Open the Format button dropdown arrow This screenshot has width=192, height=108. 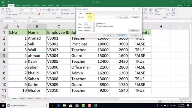pos(139,17)
